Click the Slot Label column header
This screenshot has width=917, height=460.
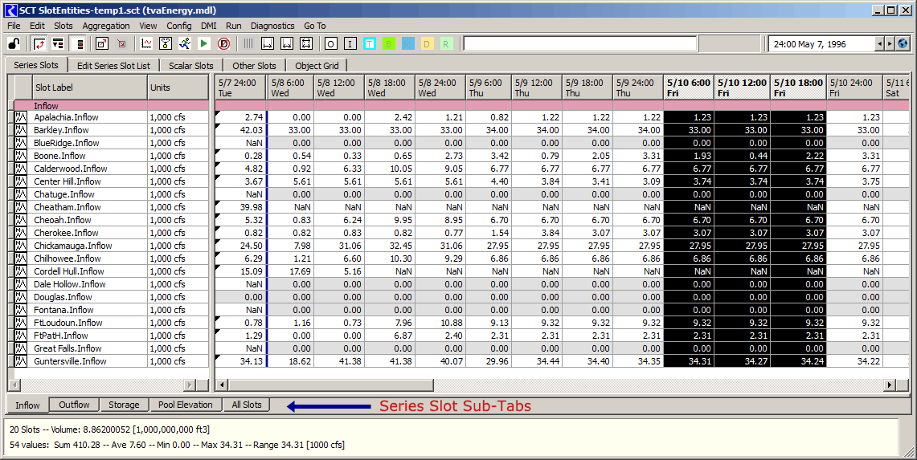click(89, 87)
